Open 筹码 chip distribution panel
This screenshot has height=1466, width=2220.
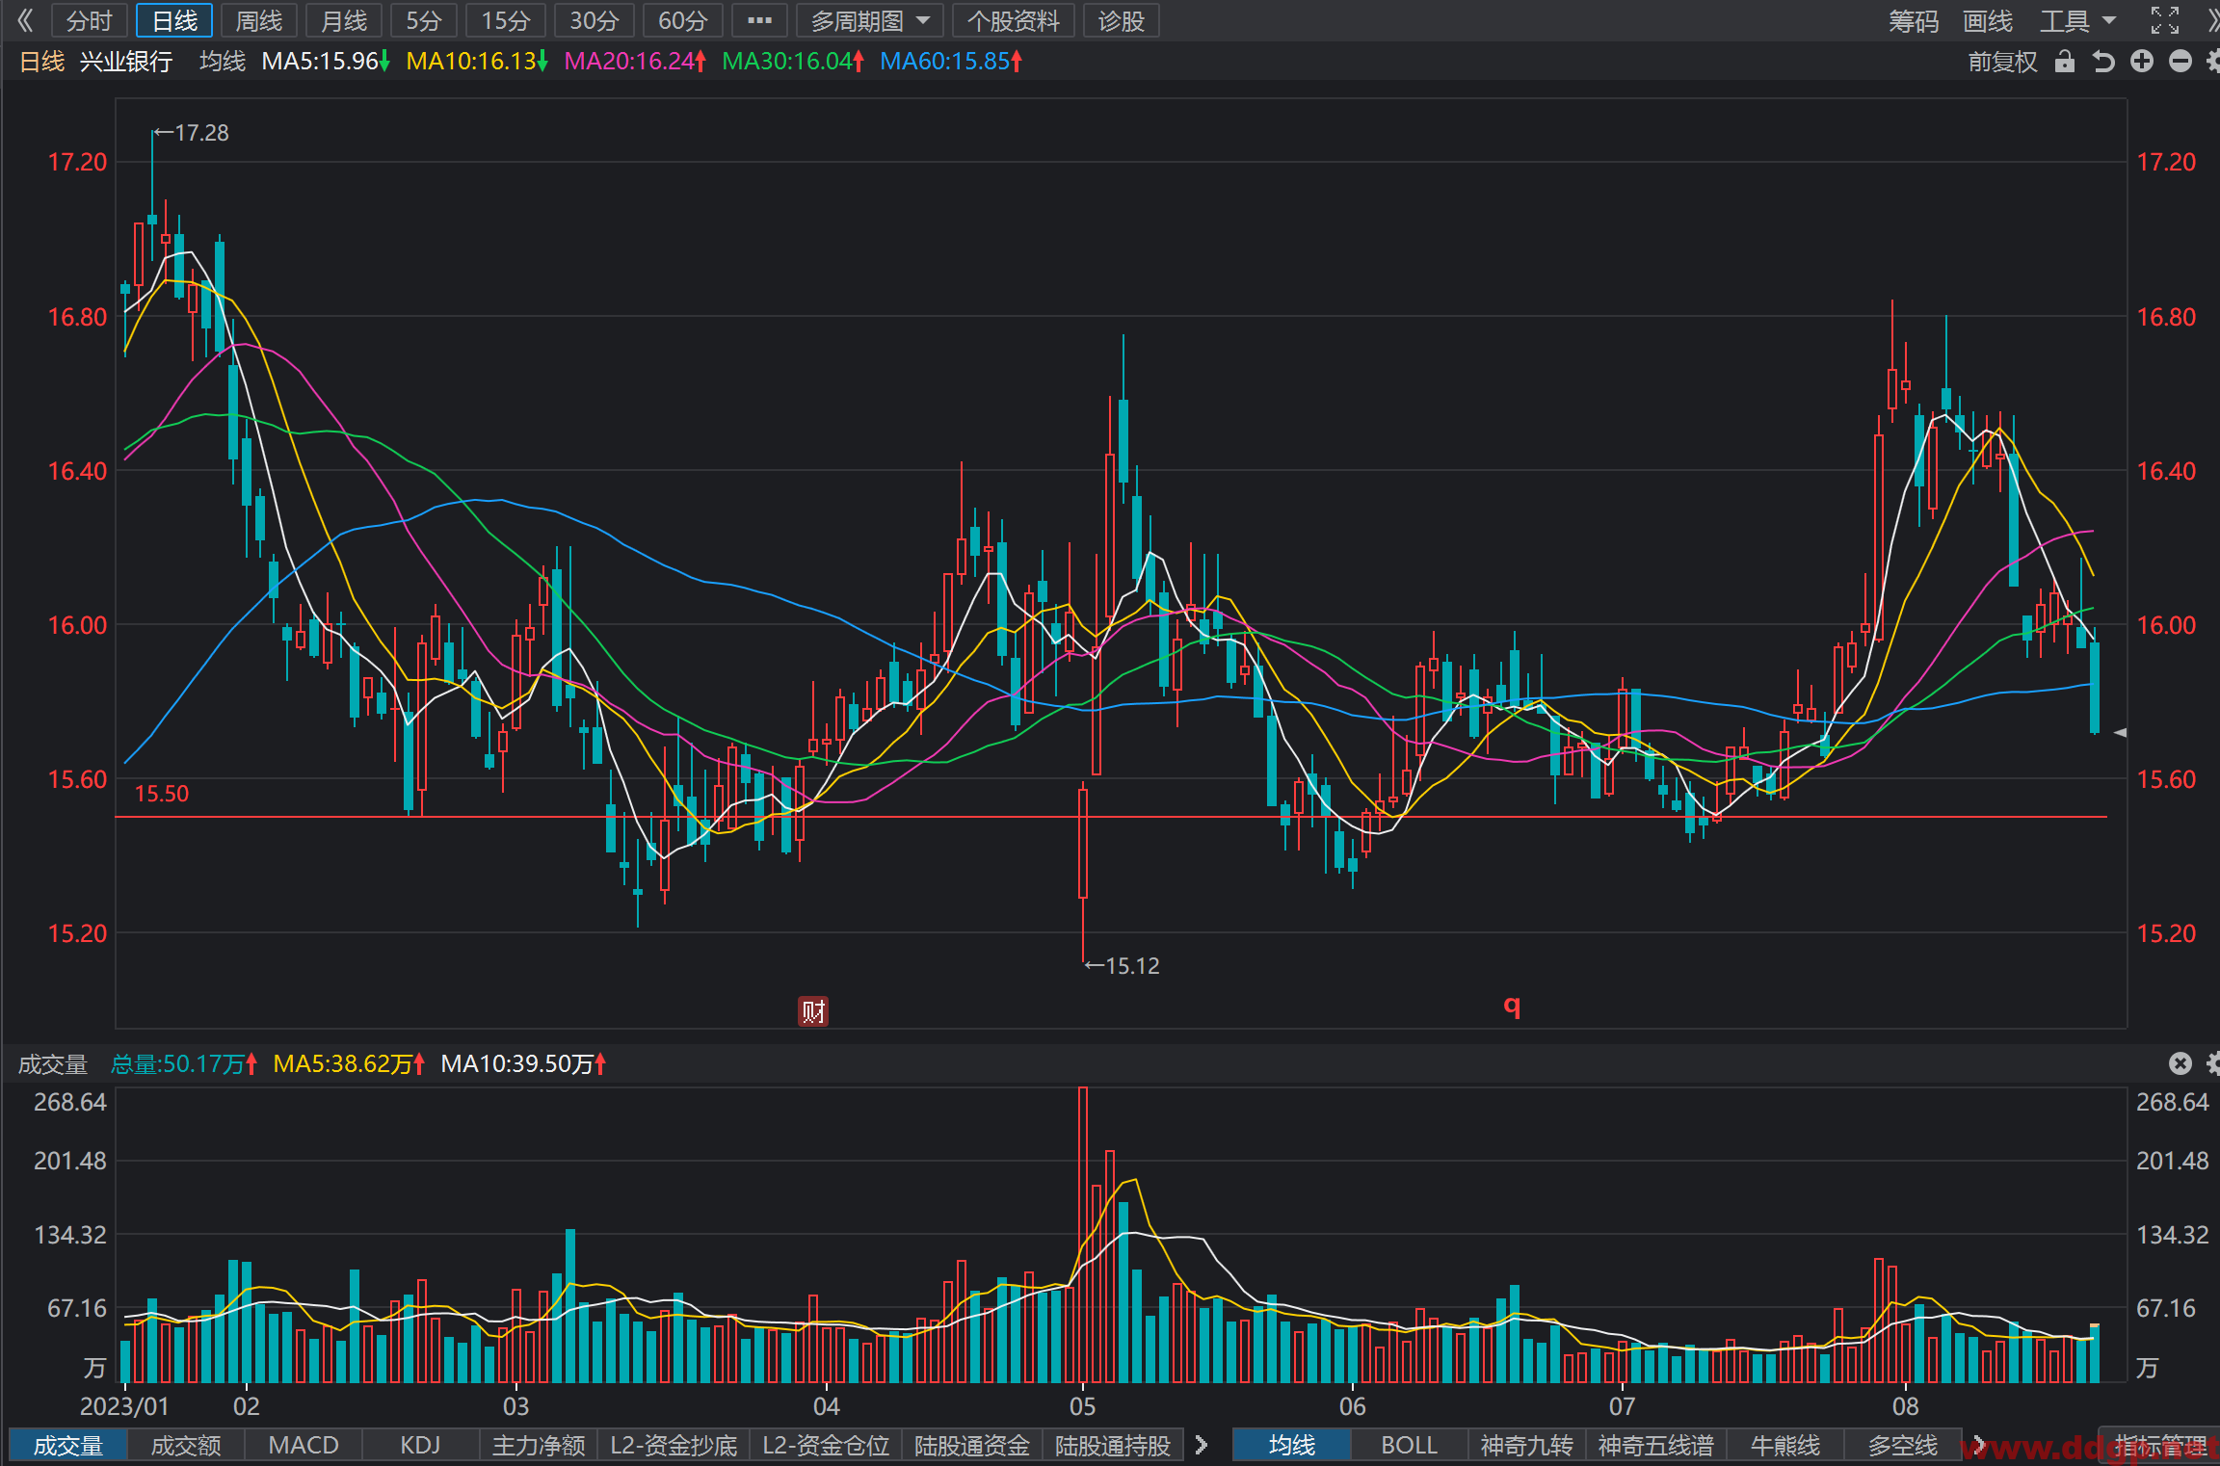tap(1914, 20)
